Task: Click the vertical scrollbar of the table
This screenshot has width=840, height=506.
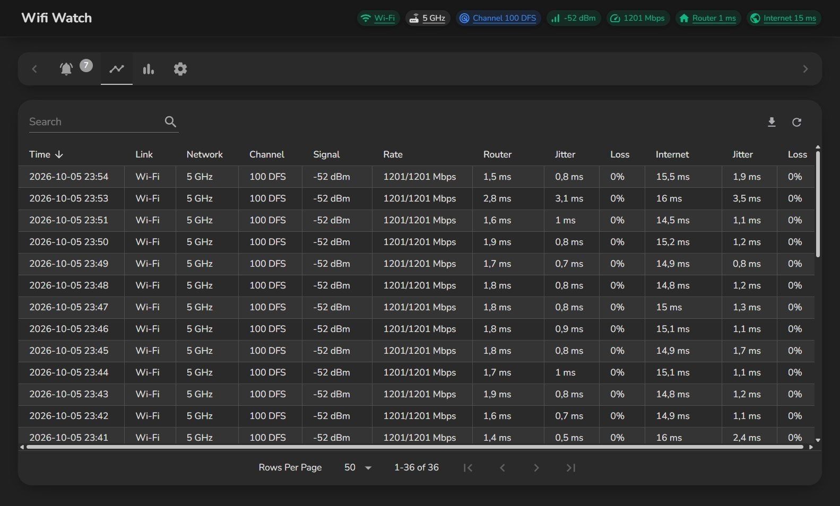Action: (x=818, y=204)
